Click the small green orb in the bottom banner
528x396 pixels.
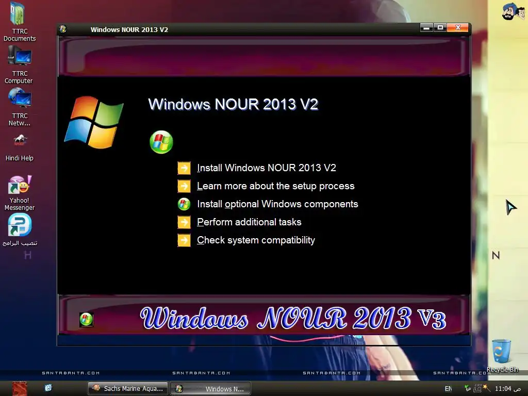[86, 319]
